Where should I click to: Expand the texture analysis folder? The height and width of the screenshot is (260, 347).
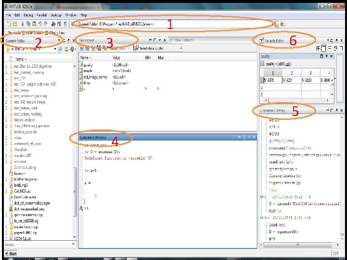click(x=6, y=120)
